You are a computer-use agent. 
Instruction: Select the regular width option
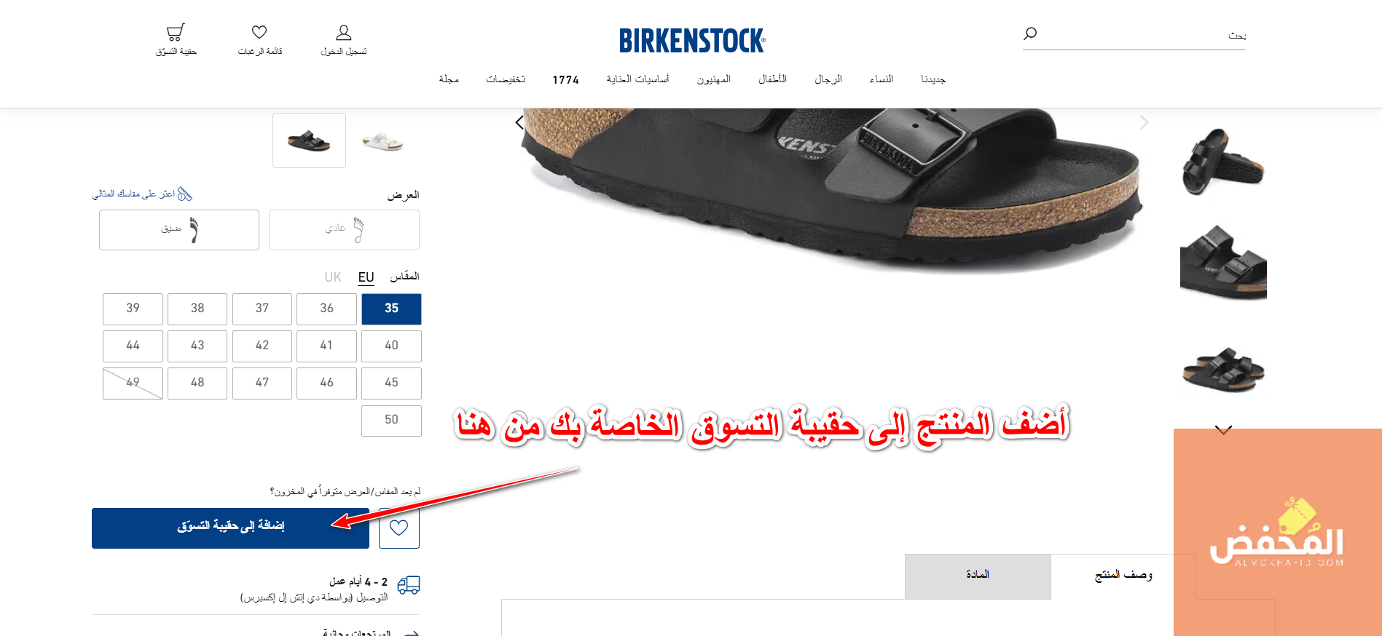(344, 230)
